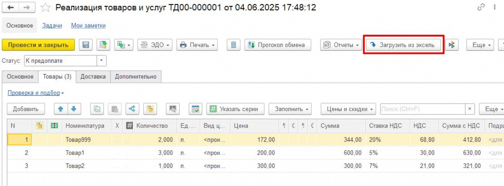The width and height of the screenshot is (504, 186).
Task: Click the Номенклатура column header
Action: click(x=87, y=126)
